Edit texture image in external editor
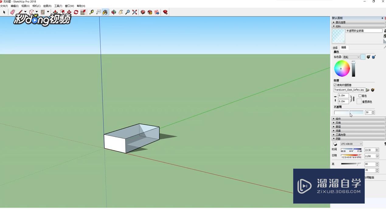386x209 pixels. point(373,90)
